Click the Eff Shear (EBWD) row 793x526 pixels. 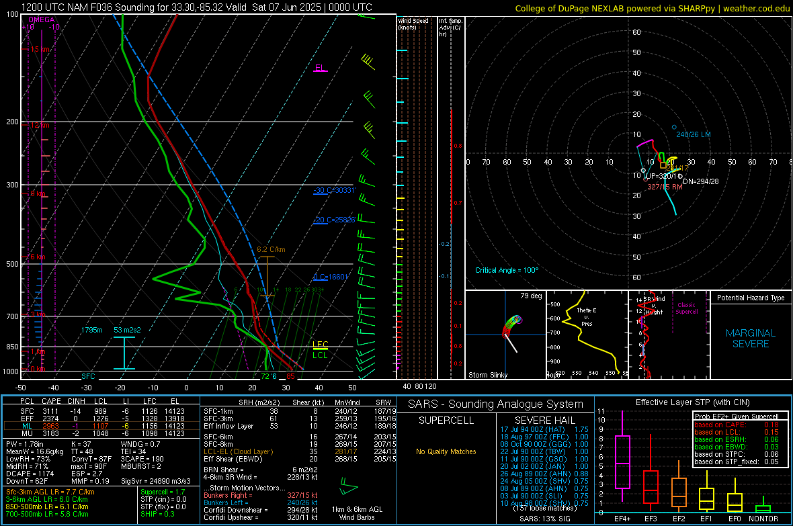point(300,459)
